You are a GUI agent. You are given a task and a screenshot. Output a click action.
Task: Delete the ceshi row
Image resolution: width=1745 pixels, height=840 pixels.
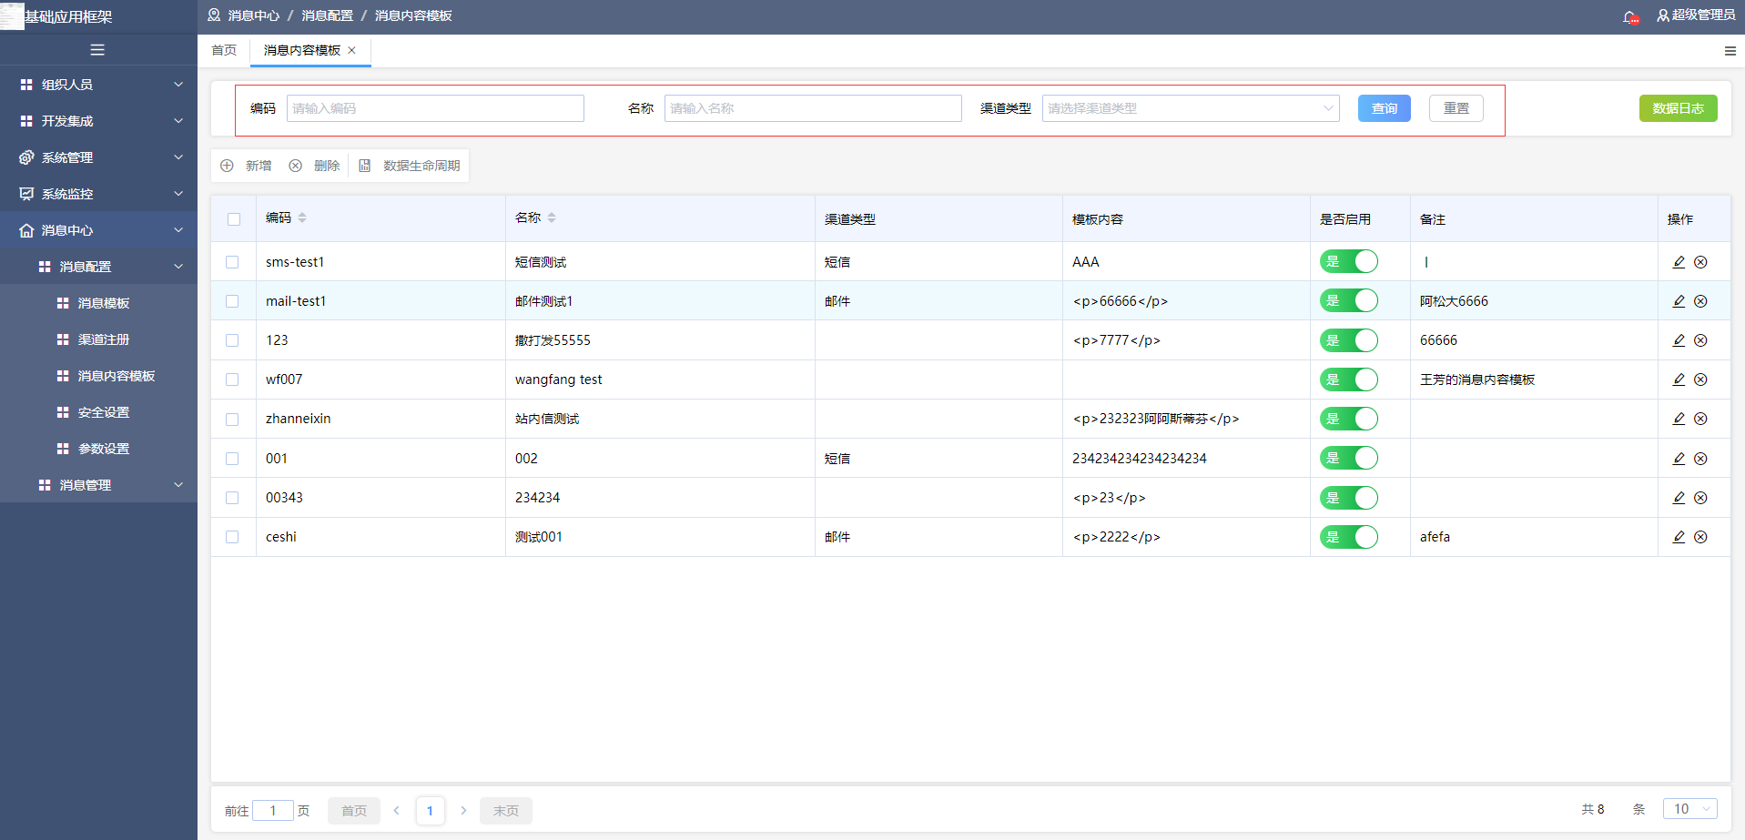pos(1700,537)
